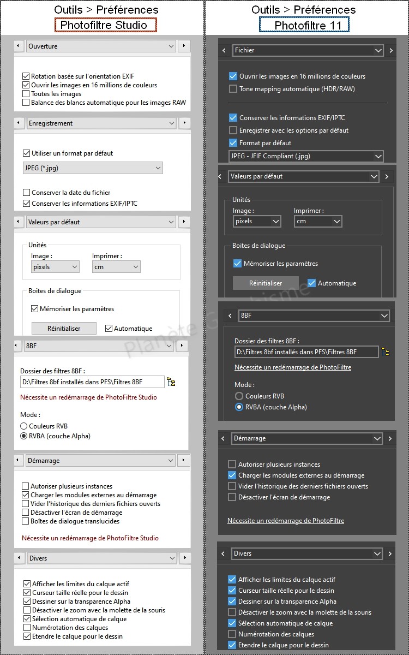Go to previous page arrow beside Ouverture in Studio
Viewport: 409px width, 655px height.
[x=19, y=46]
